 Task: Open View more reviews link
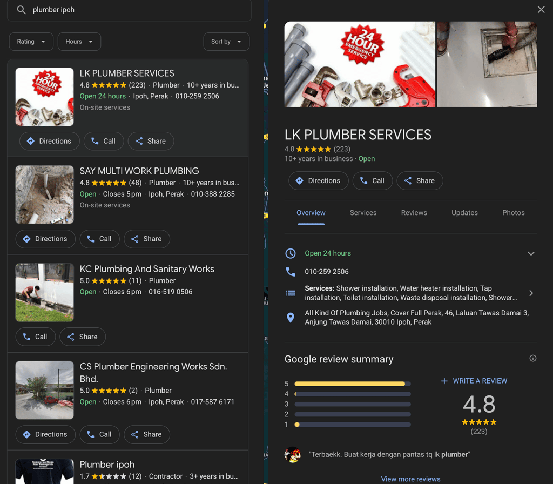tap(410, 479)
